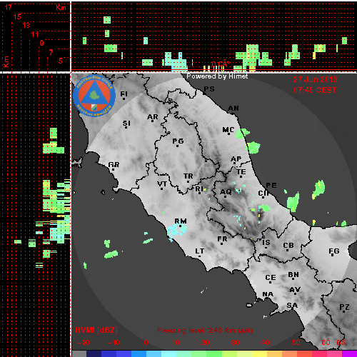This screenshot has width=357, height=357.
Task: Click the PG city label
Action: click(178, 141)
